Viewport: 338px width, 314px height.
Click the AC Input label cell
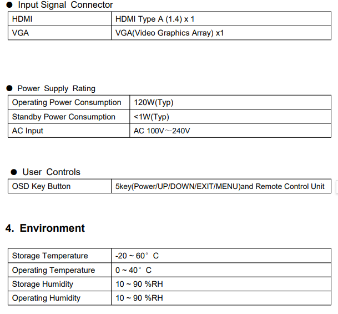27,131
